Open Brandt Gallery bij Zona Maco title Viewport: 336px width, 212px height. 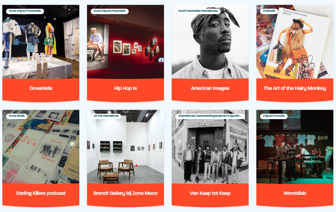(125, 193)
